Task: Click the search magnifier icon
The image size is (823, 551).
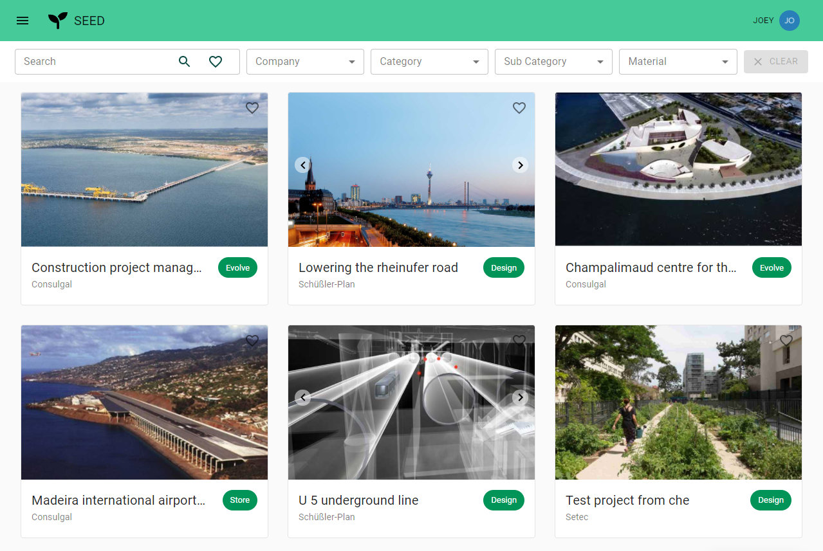Action: pos(185,62)
